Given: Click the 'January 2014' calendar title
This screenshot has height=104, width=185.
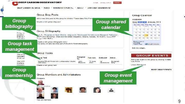Looking at the screenshot, I should point(154,22).
